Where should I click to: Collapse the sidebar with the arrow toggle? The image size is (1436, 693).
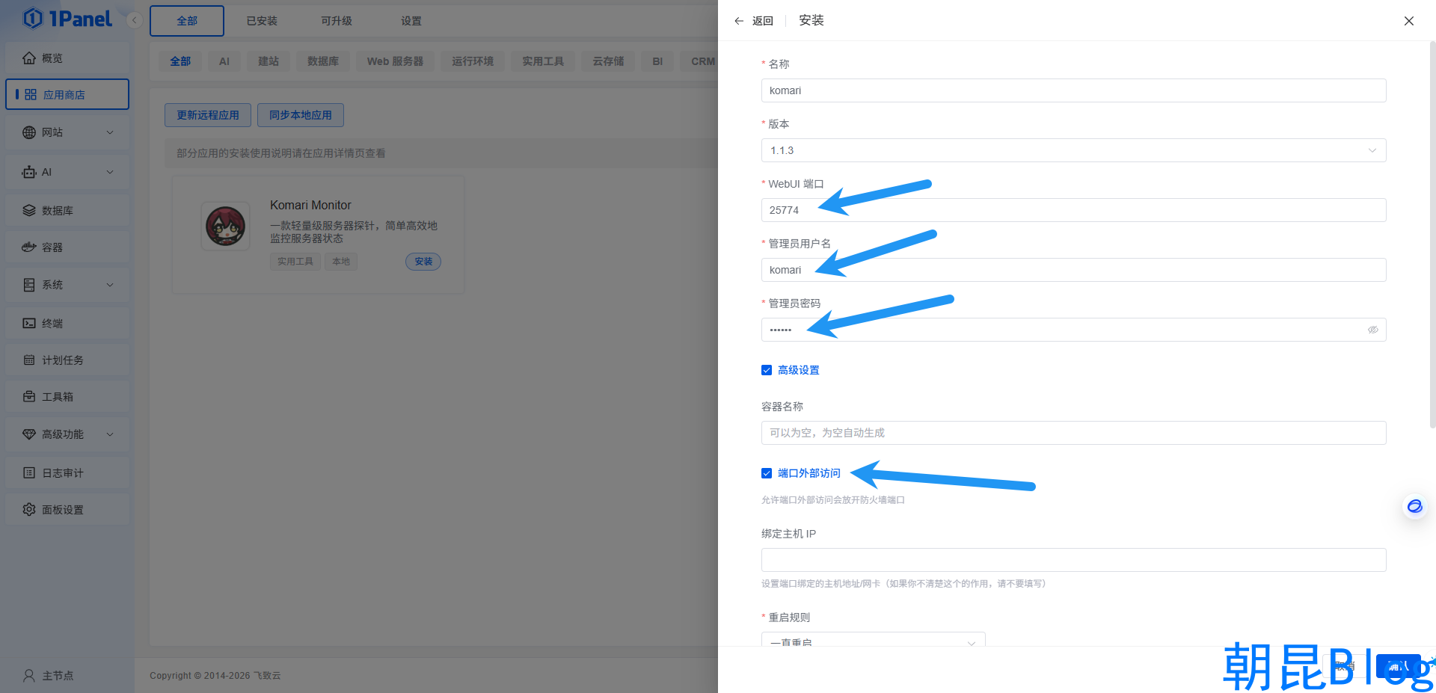(135, 20)
